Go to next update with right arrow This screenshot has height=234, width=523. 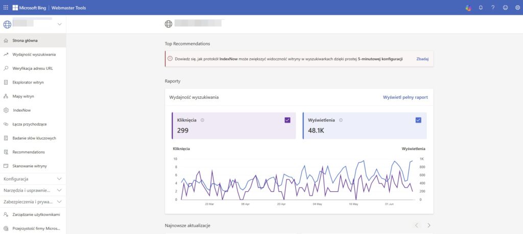(x=429, y=225)
